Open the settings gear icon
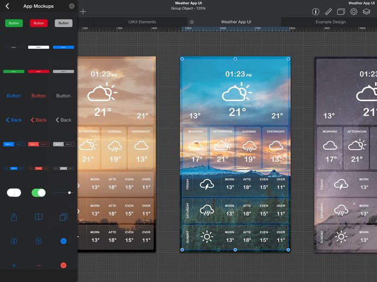Viewport: 377px width, 282px height. click(354, 11)
